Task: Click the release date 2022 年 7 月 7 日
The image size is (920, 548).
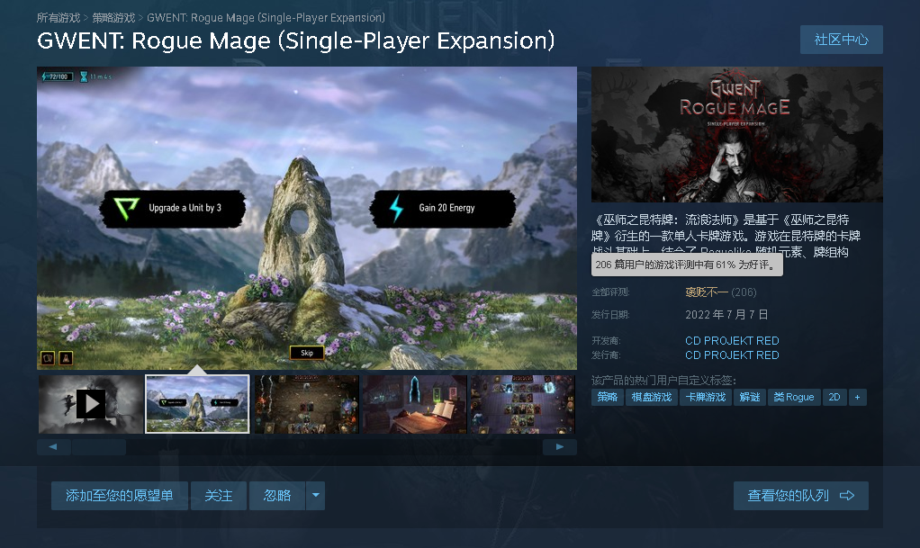Action: point(726,314)
